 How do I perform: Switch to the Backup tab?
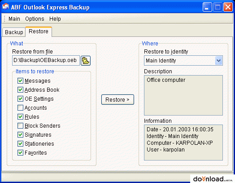pyautogui.click(x=14, y=32)
